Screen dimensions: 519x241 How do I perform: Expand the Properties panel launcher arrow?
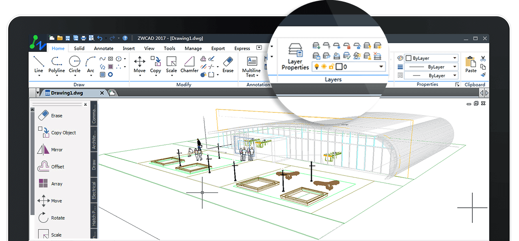(x=457, y=84)
